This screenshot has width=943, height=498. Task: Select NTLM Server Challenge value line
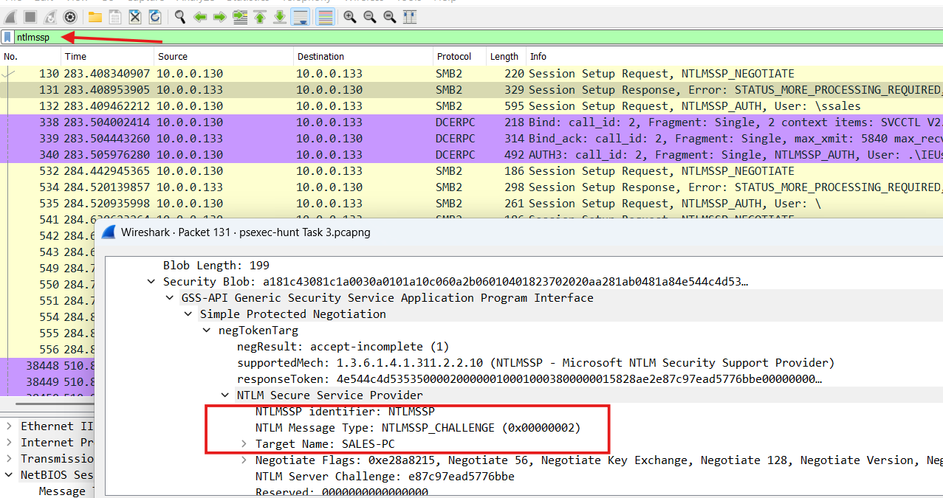(x=385, y=477)
